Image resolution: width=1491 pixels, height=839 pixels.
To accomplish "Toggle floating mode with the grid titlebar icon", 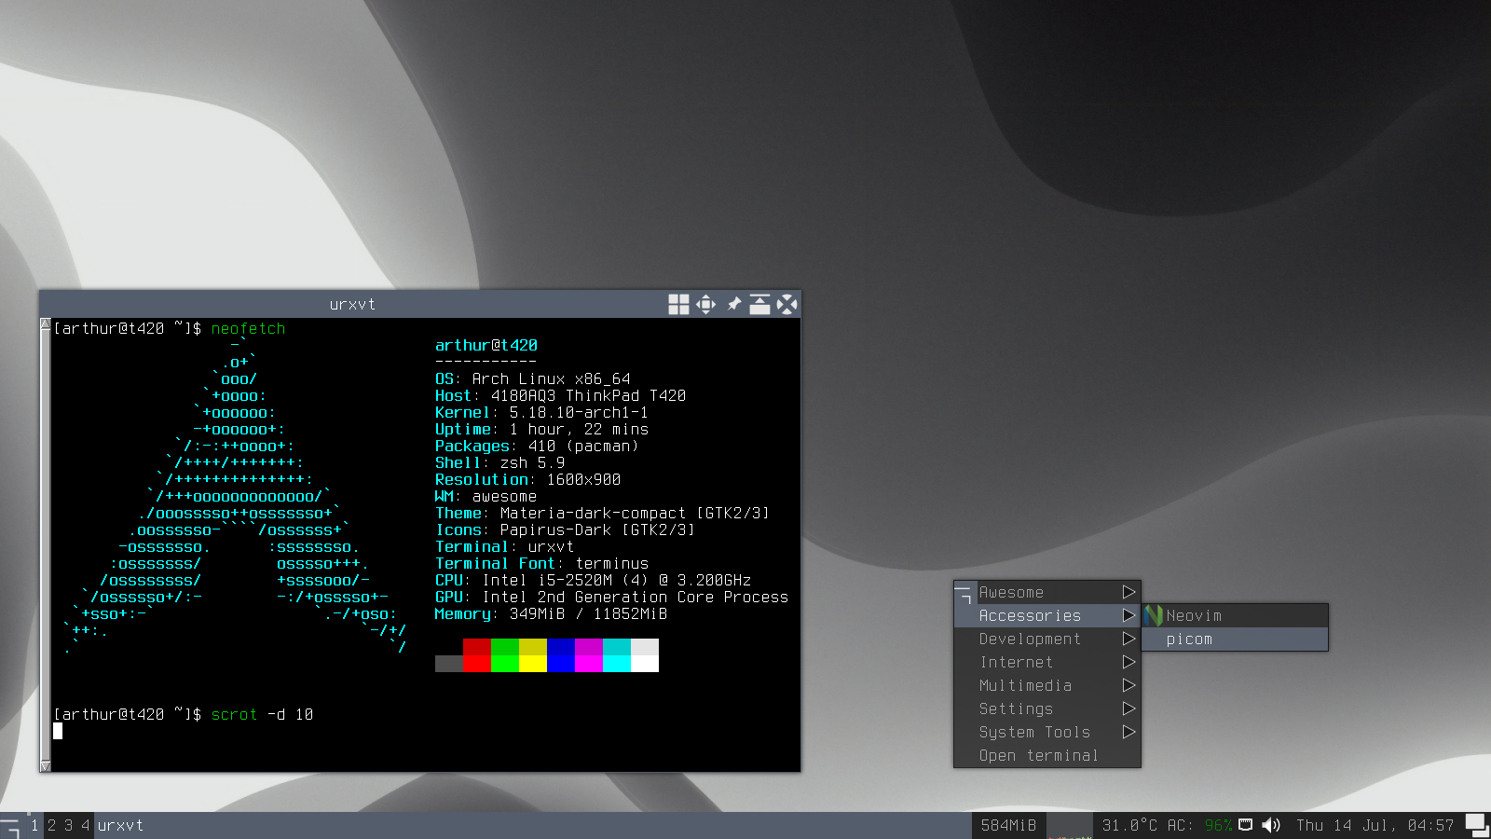I will 678,304.
